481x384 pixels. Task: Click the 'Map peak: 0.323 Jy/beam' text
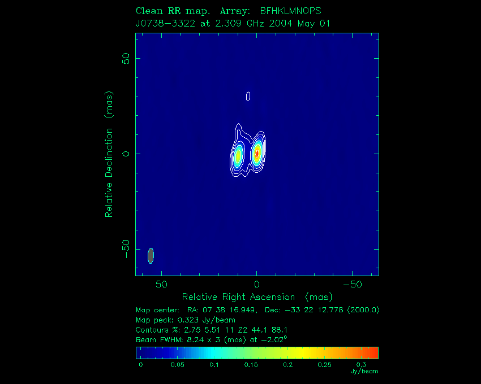click(x=185, y=320)
